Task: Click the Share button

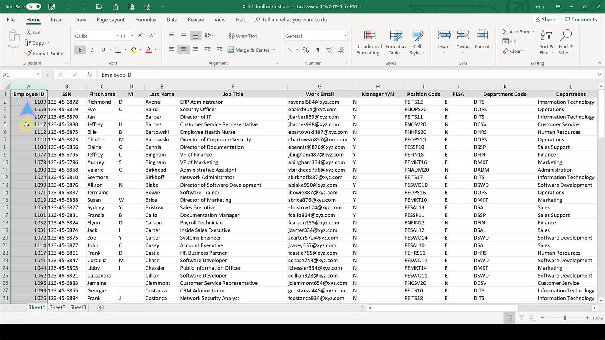Action: [x=545, y=19]
